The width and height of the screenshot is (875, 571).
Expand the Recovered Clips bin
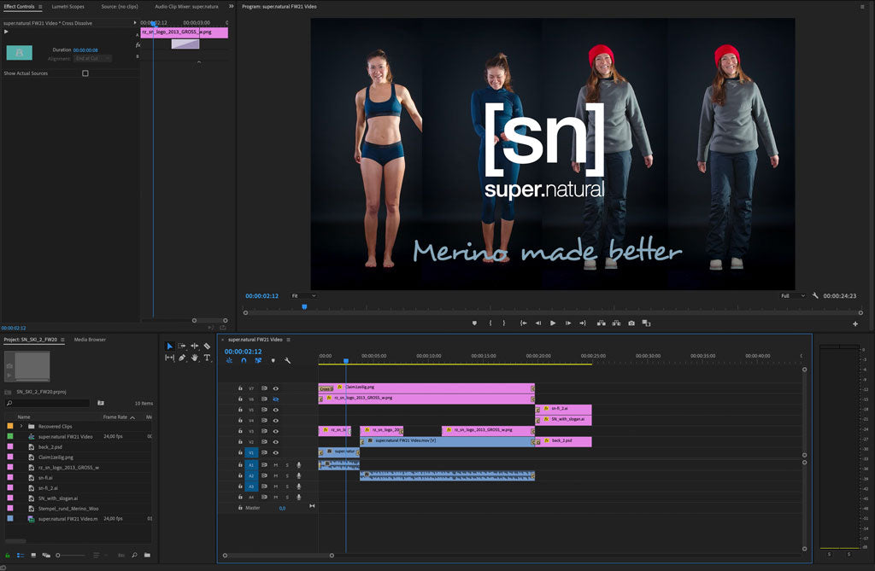coord(21,426)
